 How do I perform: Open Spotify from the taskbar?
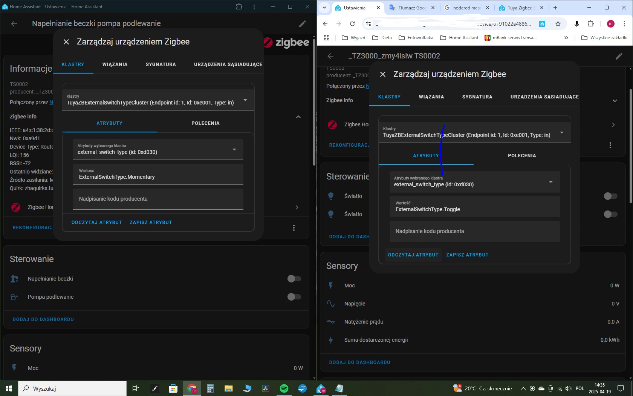tap(284, 388)
